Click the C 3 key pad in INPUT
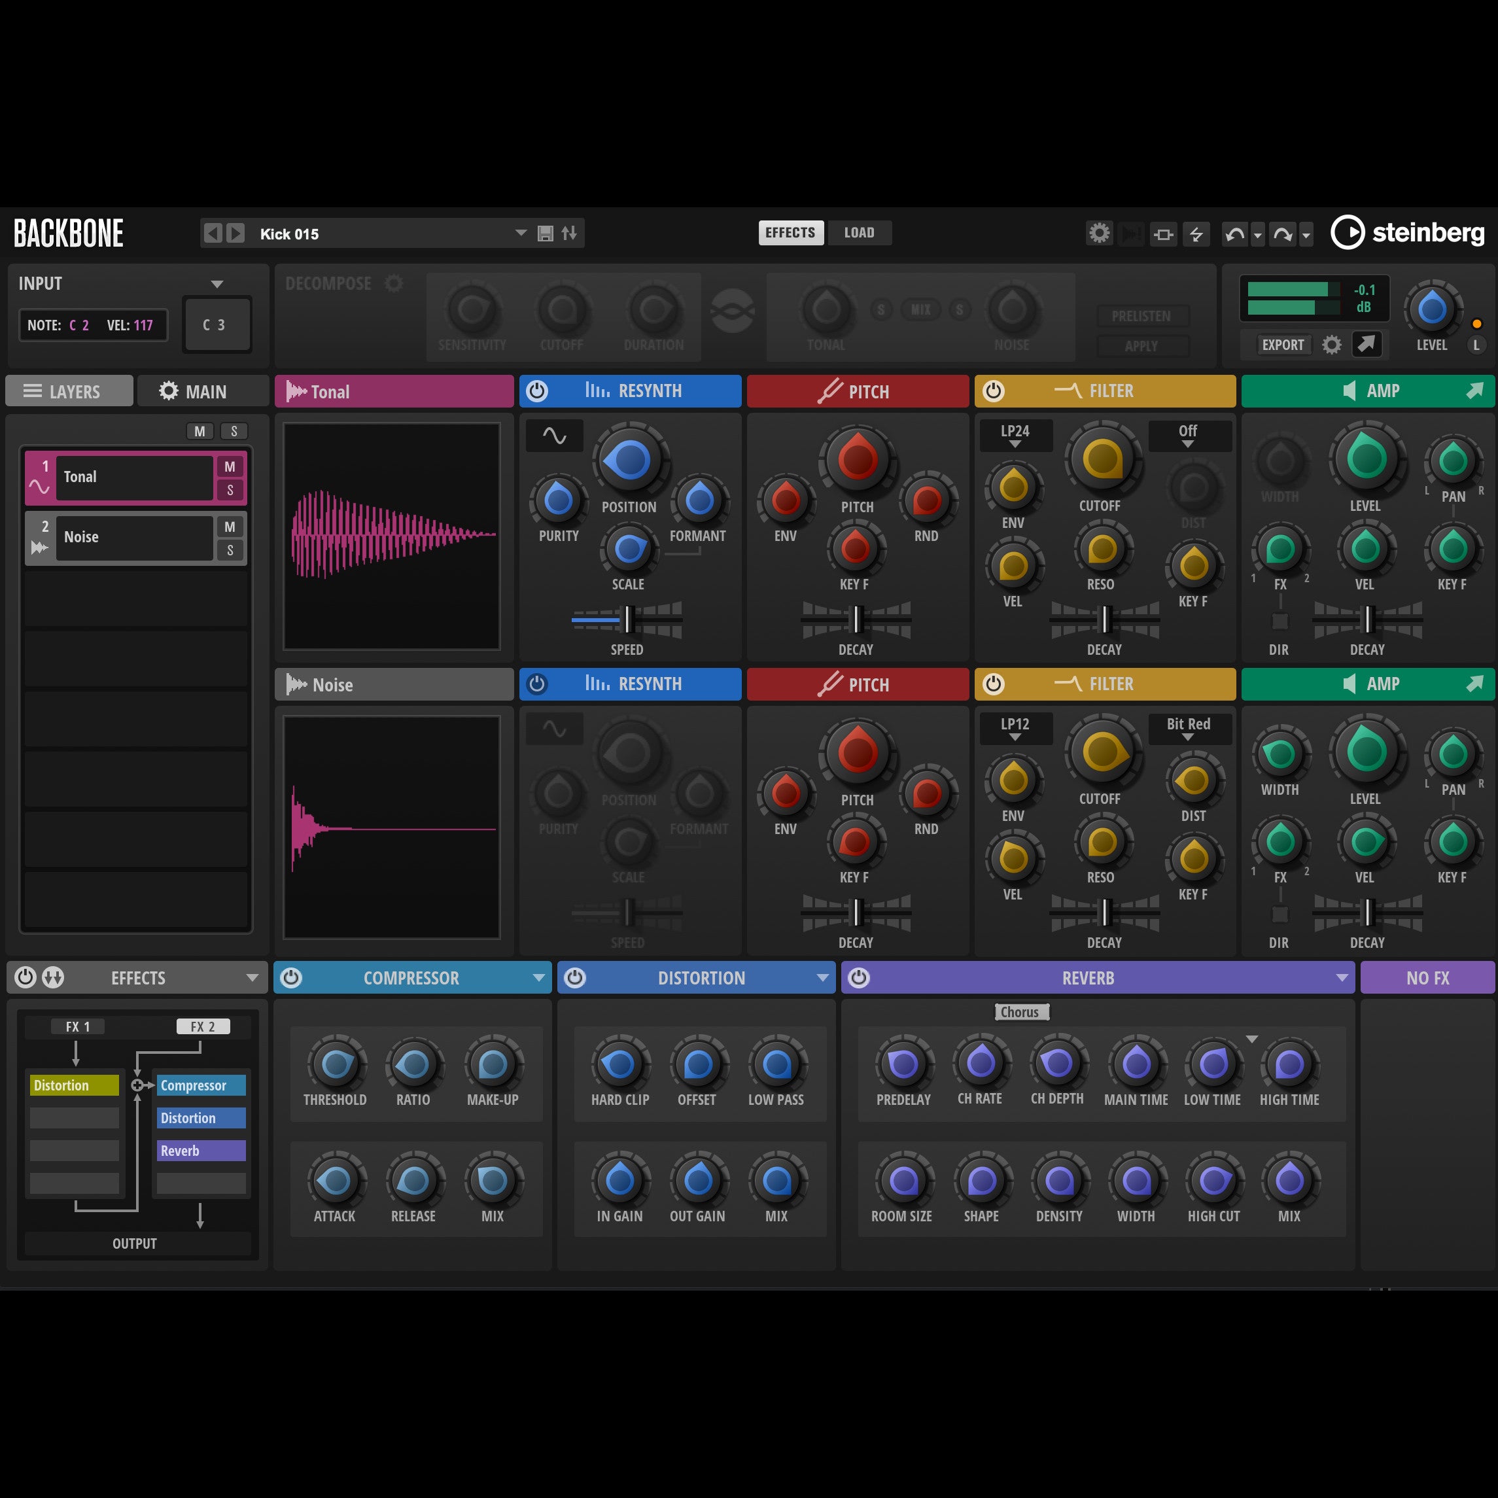The height and width of the screenshot is (1498, 1498). [217, 325]
